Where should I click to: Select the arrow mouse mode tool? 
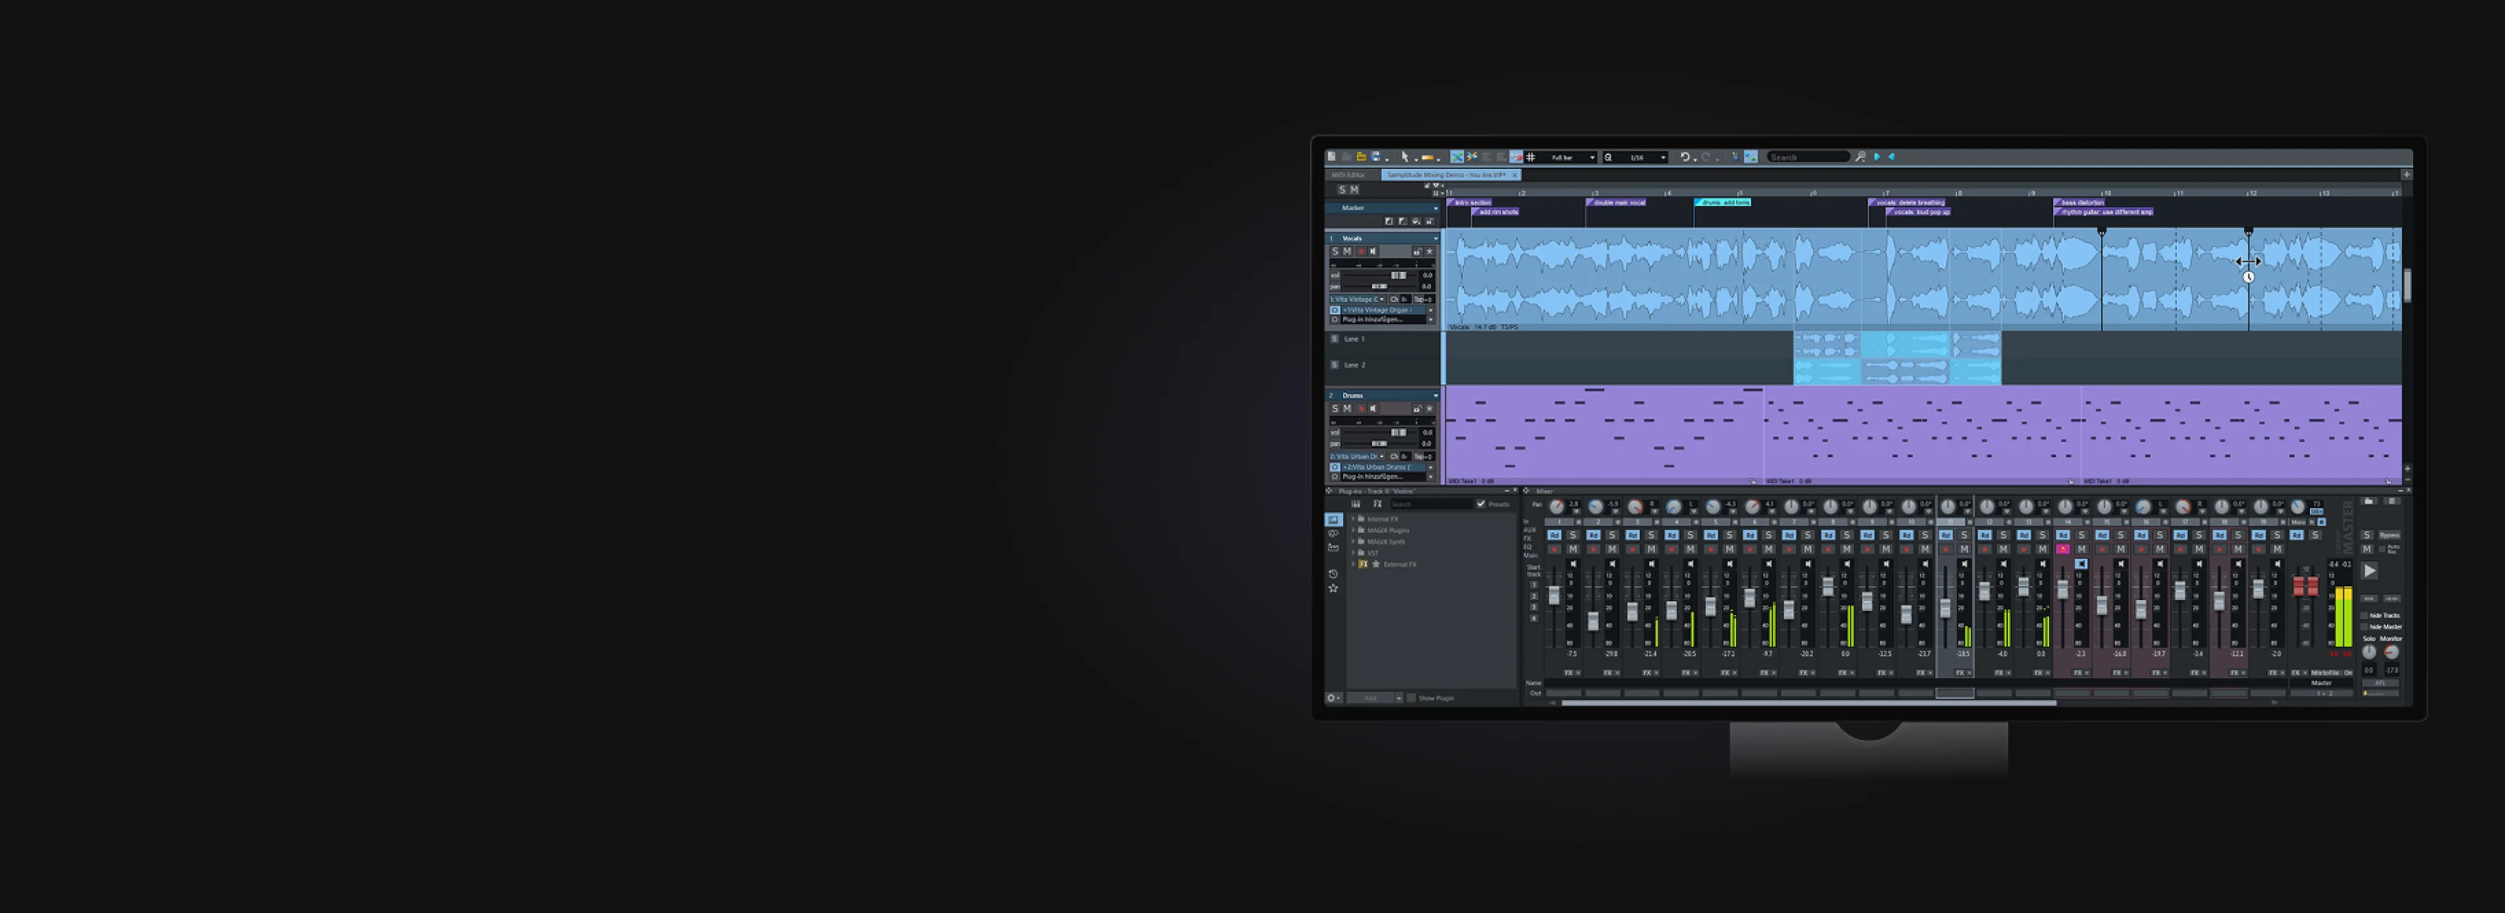(x=1405, y=156)
